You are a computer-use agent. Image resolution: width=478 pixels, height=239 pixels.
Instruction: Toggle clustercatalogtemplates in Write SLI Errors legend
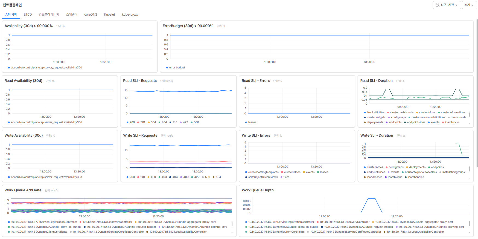point(262,172)
